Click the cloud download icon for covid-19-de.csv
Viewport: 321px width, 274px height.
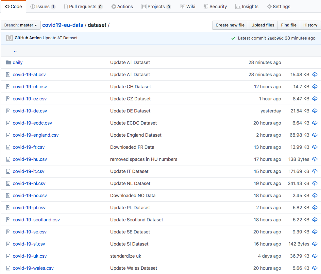[x=315, y=111]
